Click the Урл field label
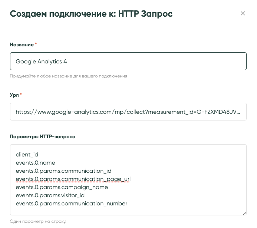The width and height of the screenshot is (257, 228). 14,95
